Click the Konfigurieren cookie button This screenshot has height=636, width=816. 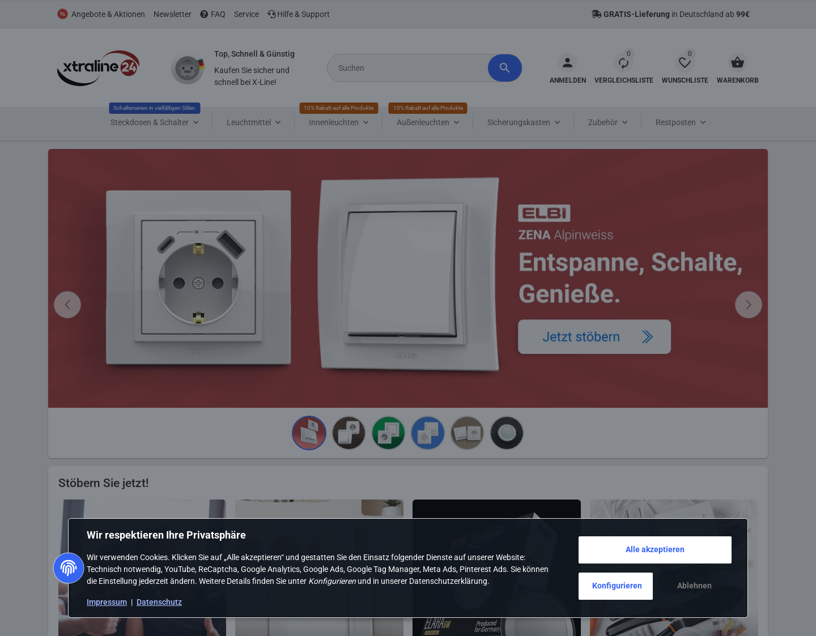click(615, 586)
